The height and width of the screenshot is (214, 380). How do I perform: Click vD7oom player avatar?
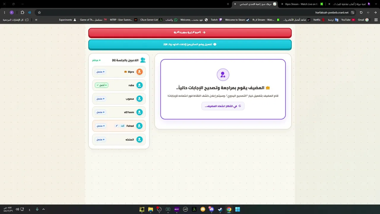pos(139,112)
